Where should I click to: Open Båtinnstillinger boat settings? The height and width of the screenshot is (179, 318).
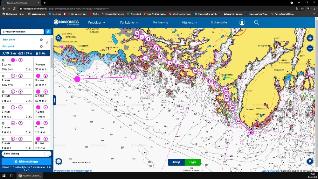[x=26, y=162]
